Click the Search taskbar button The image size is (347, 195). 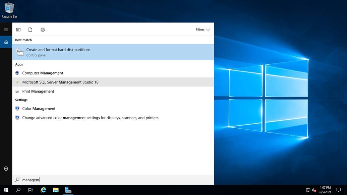tap(18, 190)
